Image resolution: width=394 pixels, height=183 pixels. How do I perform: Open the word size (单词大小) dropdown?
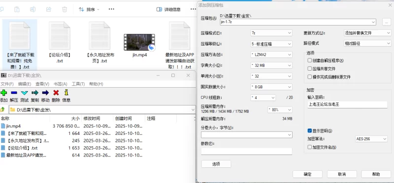coord(271,76)
